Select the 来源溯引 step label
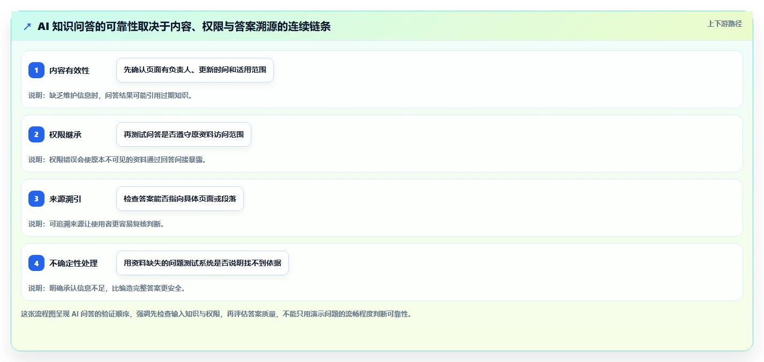The width and height of the screenshot is (764, 362). (x=65, y=199)
